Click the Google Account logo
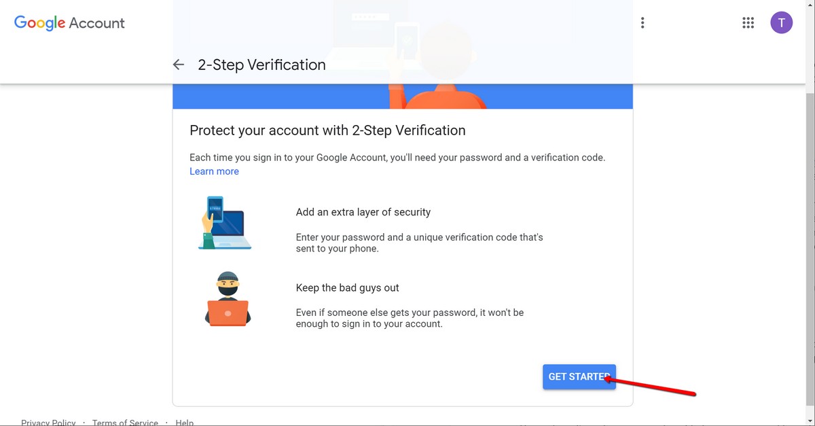The width and height of the screenshot is (815, 426). (x=69, y=23)
